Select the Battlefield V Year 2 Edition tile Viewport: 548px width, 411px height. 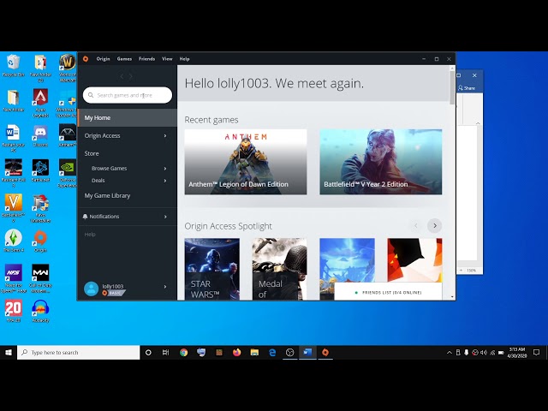tap(381, 162)
